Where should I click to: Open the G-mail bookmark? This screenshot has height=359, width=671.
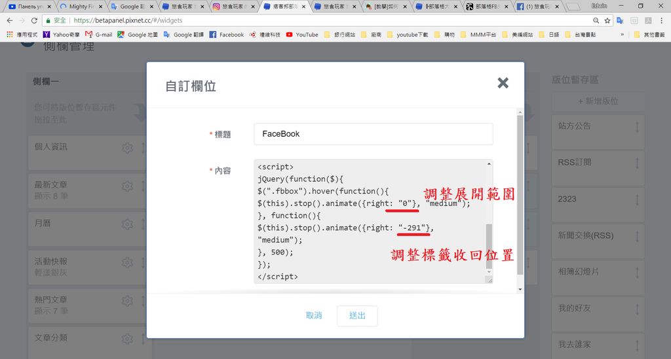[x=98, y=35]
